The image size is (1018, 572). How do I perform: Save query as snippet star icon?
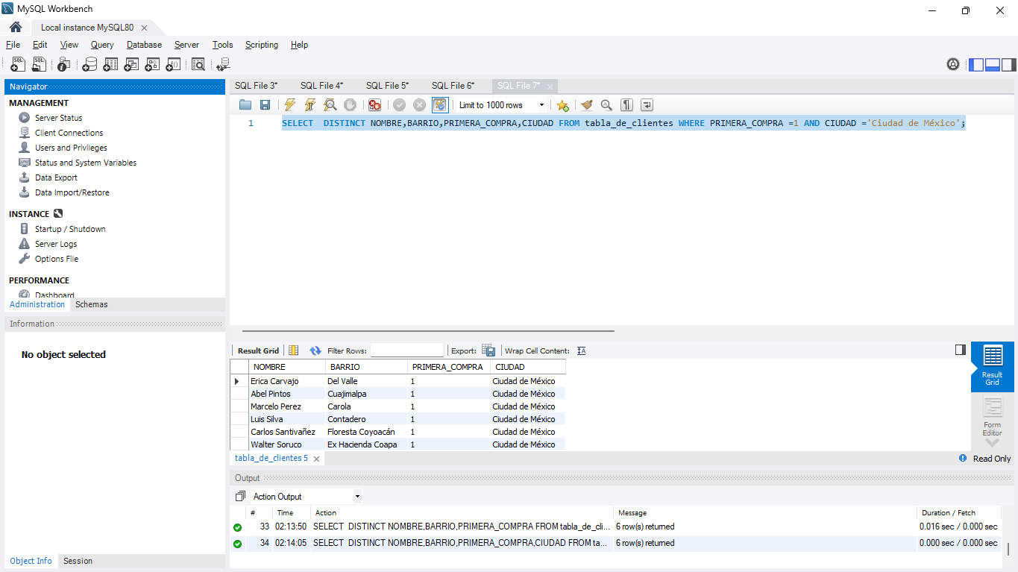[562, 105]
